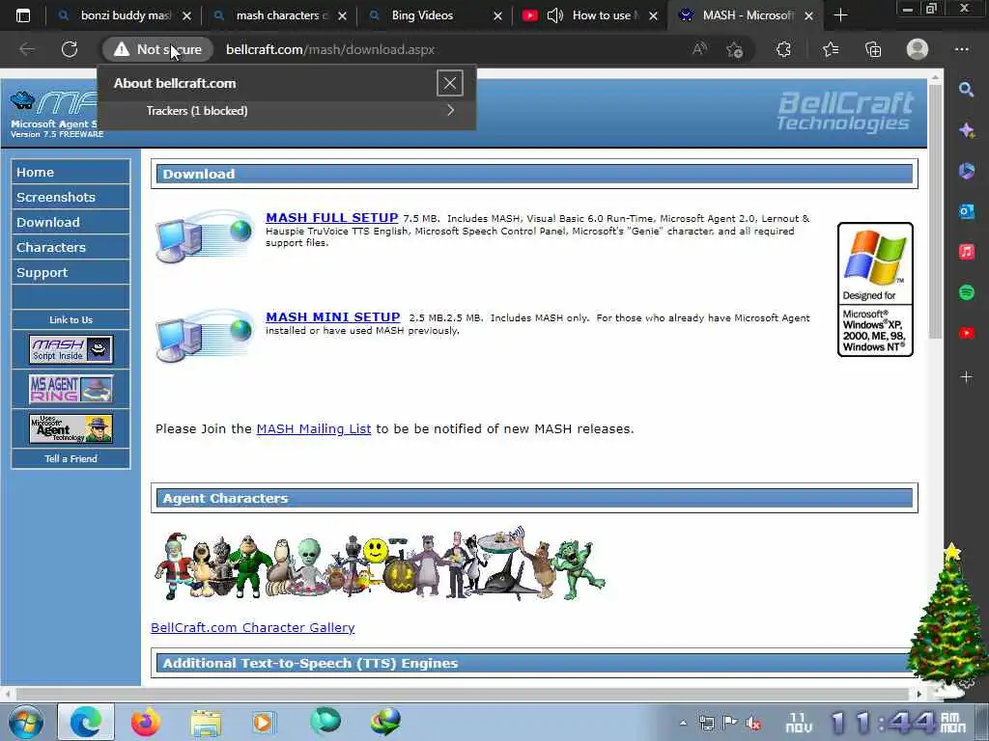Open Settings and more ellipsis menu
Viewport: 989px width, 741px height.
click(961, 49)
